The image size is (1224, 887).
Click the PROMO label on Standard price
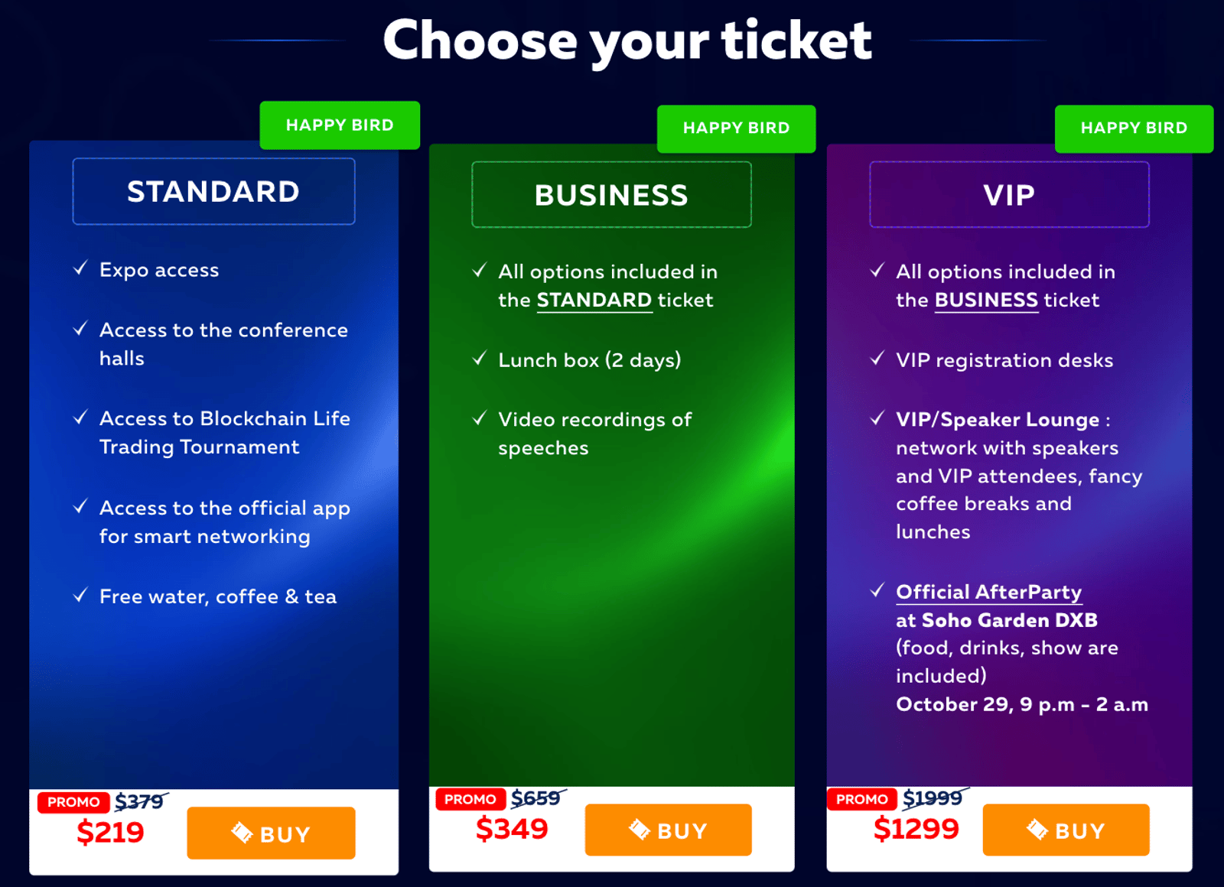coord(73,802)
